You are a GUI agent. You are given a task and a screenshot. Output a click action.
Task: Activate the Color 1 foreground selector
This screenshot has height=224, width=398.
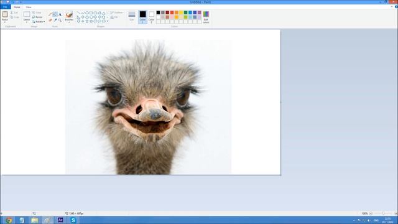(142, 17)
